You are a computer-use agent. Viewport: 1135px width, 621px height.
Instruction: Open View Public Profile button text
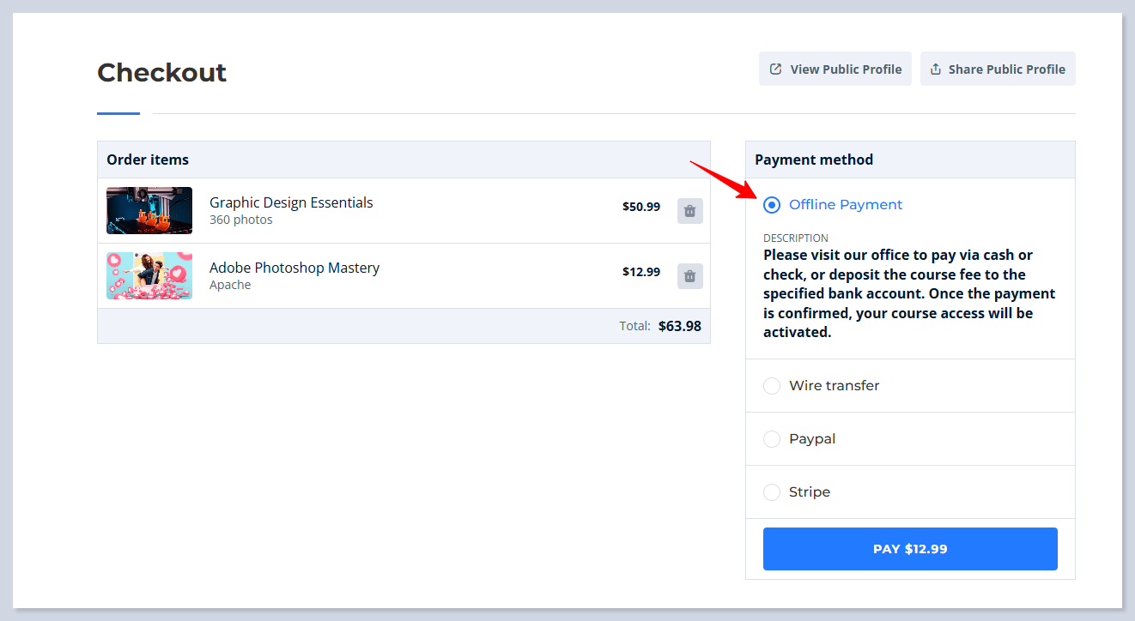[846, 69]
